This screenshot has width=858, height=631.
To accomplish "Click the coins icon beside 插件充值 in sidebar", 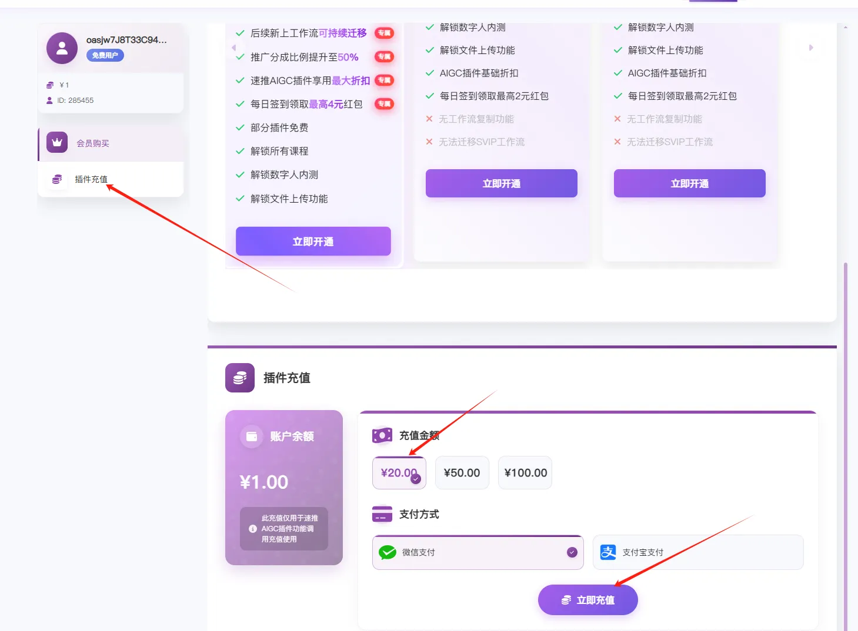I will coord(57,179).
